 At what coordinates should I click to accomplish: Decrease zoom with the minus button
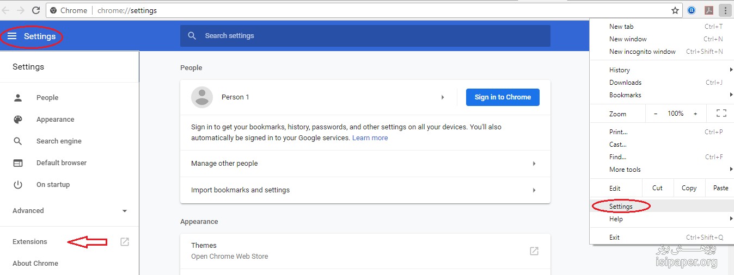tap(656, 114)
